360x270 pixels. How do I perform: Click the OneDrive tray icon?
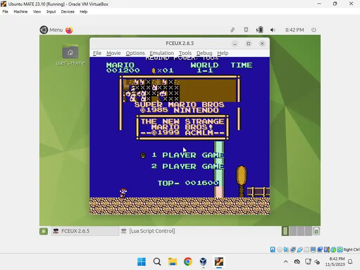coord(297,262)
